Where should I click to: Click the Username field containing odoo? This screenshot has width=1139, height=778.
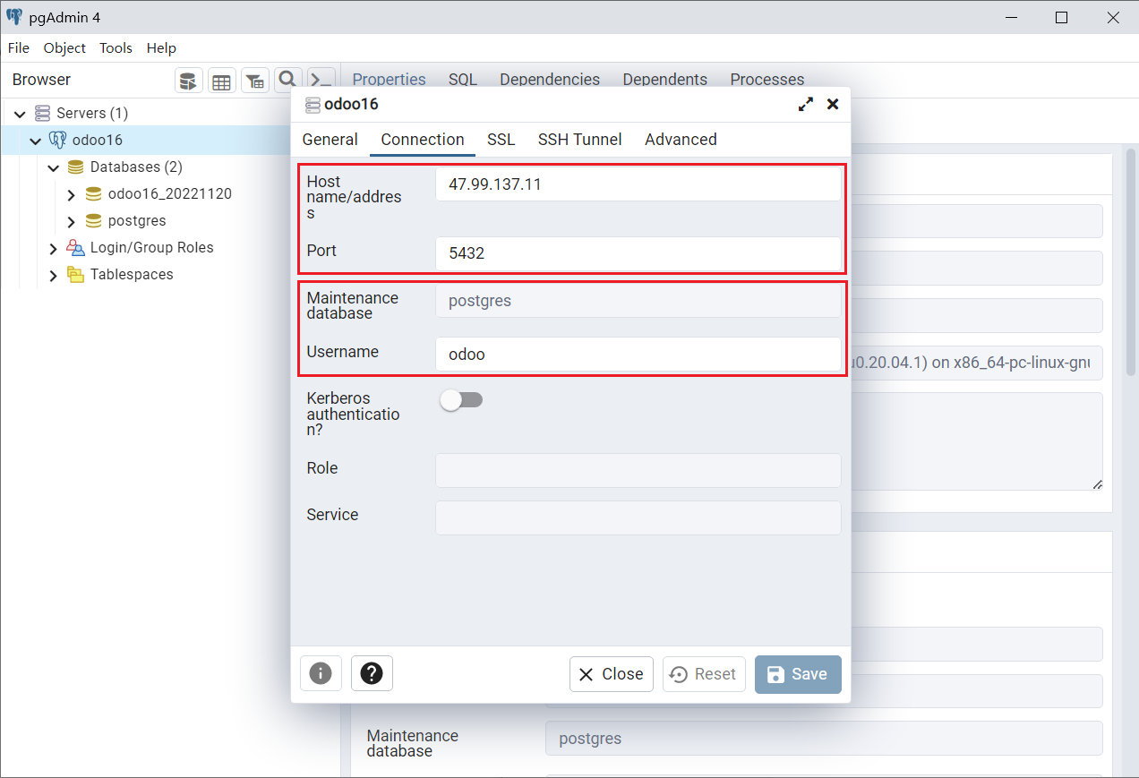coord(638,355)
